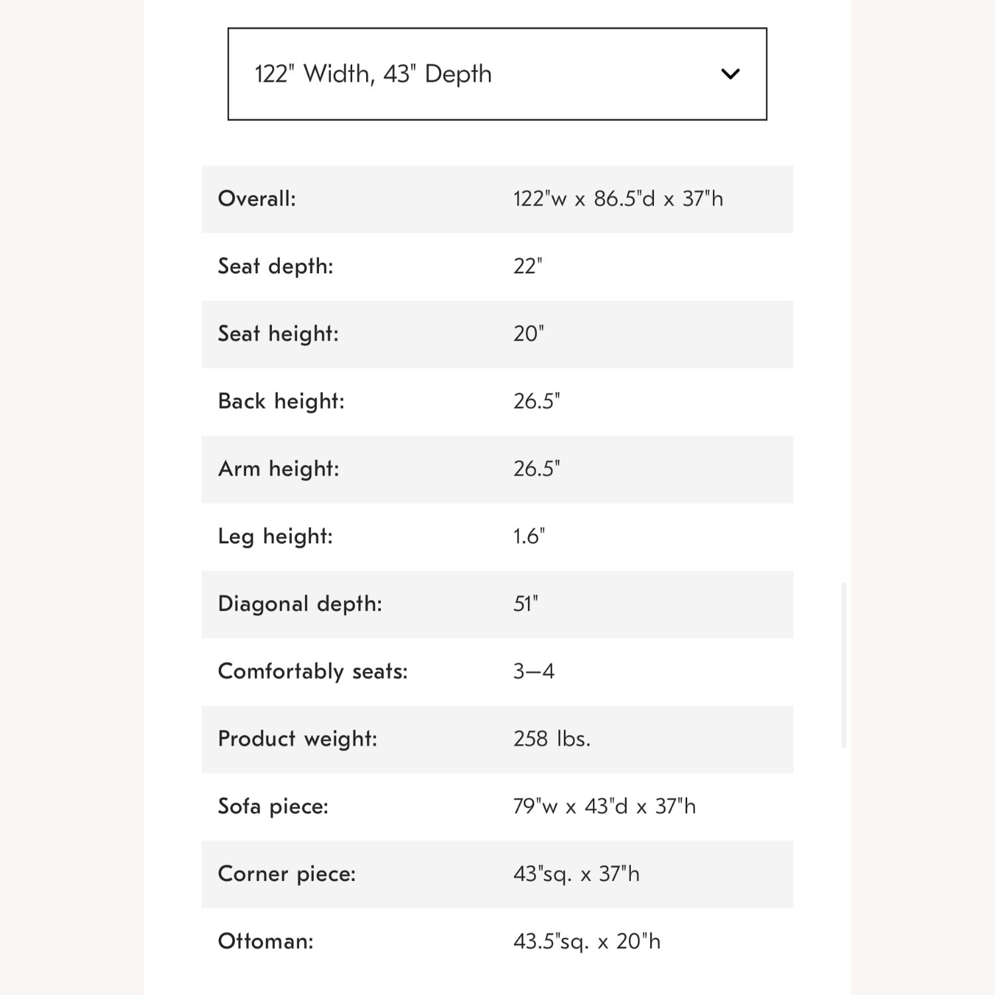Select the Overall dimensions label

coord(257,198)
